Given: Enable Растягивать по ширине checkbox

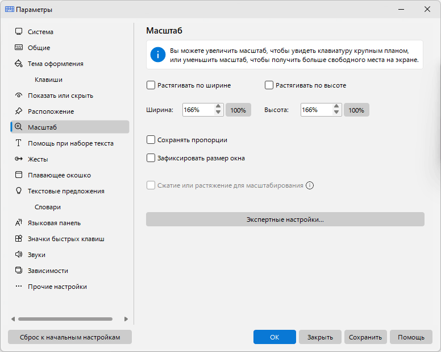Looking at the screenshot, I should point(151,85).
